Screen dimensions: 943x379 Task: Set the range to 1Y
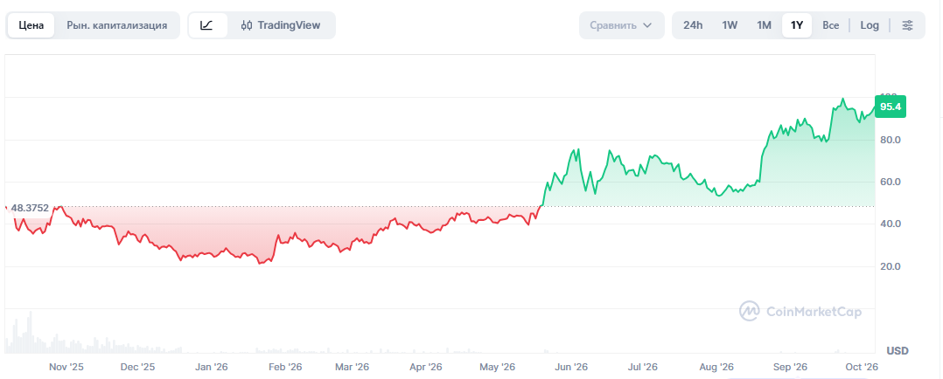(x=797, y=25)
